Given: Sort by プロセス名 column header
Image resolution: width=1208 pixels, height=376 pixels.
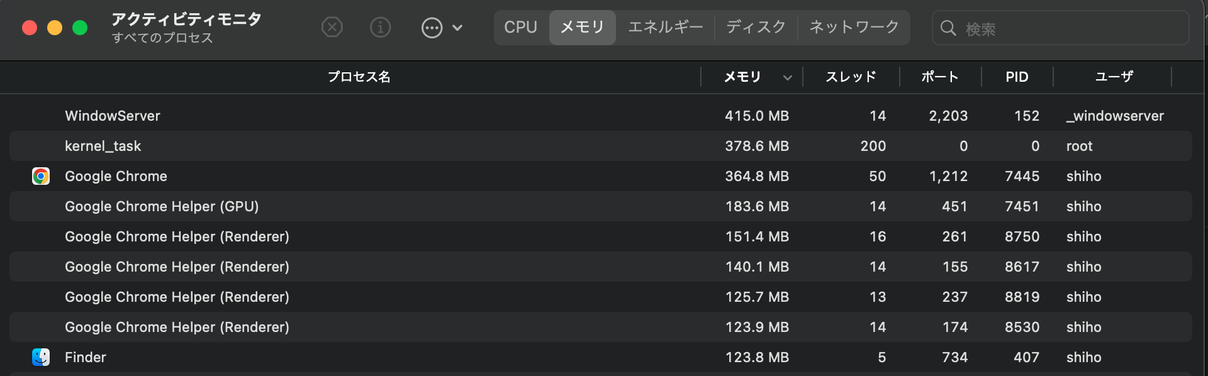Looking at the screenshot, I should [359, 77].
